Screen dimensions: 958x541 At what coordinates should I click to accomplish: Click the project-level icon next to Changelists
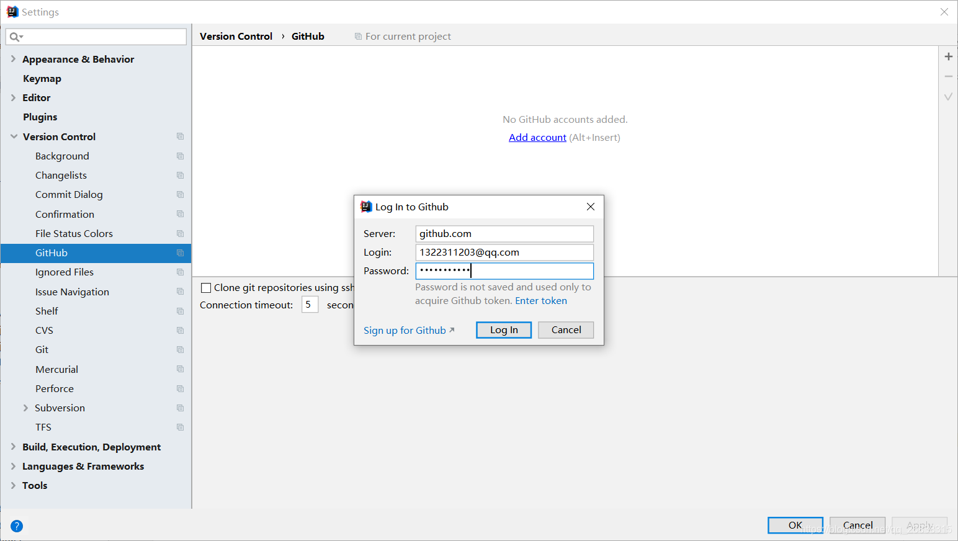pyautogui.click(x=180, y=175)
